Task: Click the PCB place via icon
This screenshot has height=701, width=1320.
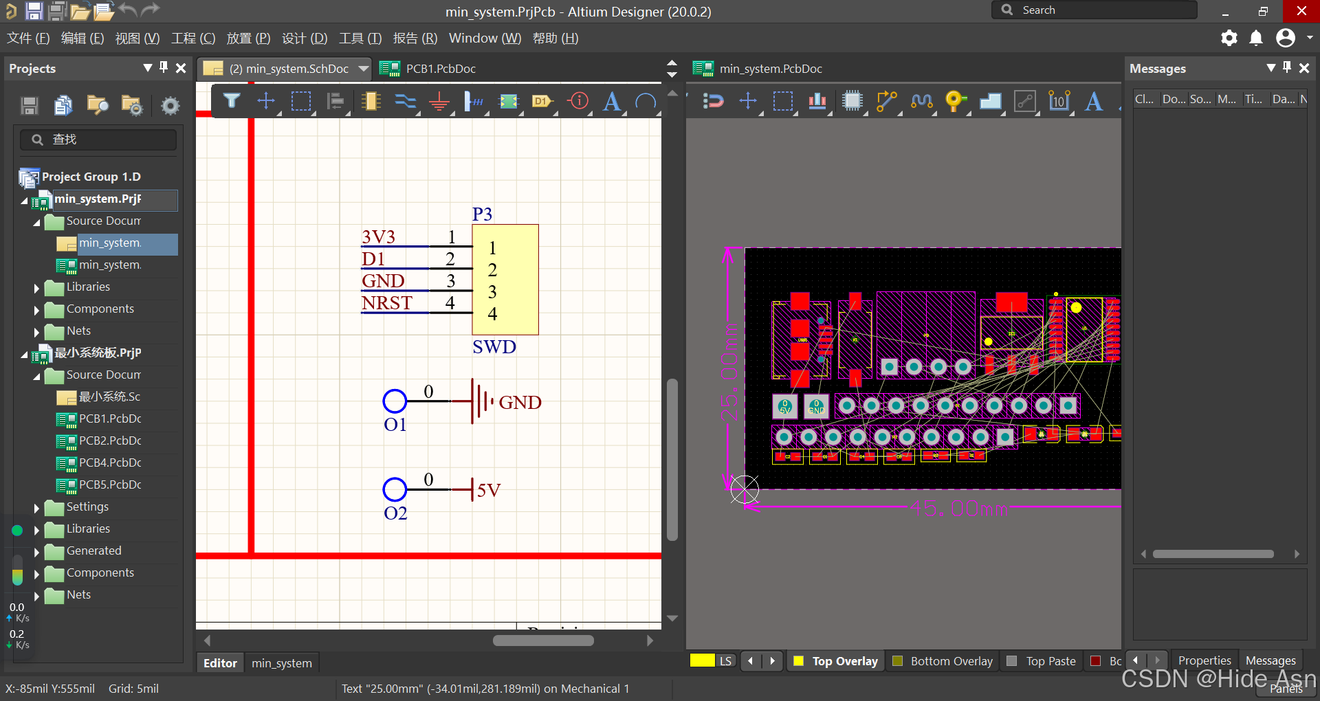Action: pos(956,102)
